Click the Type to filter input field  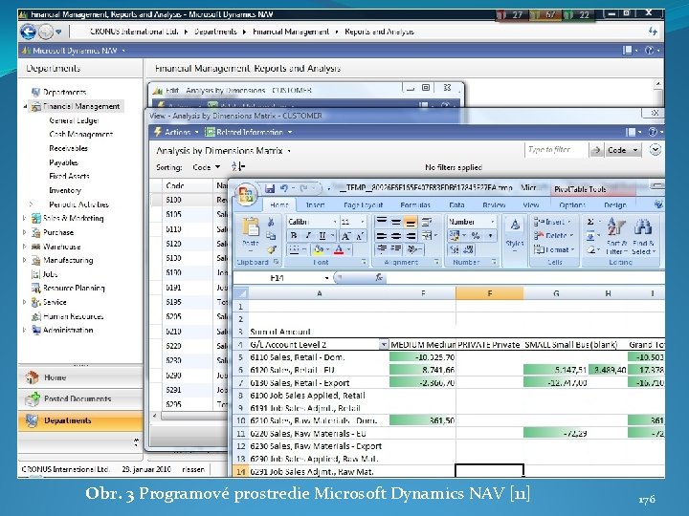point(556,150)
